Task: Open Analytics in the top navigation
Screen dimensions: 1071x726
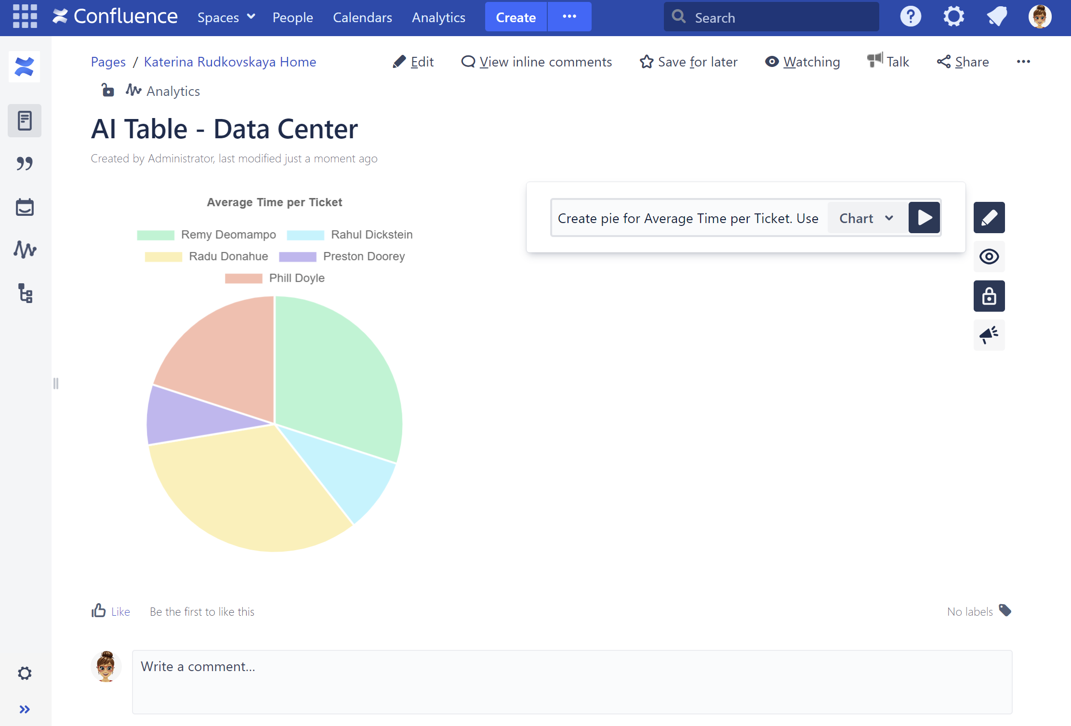Action: click(x=438, y=17)
